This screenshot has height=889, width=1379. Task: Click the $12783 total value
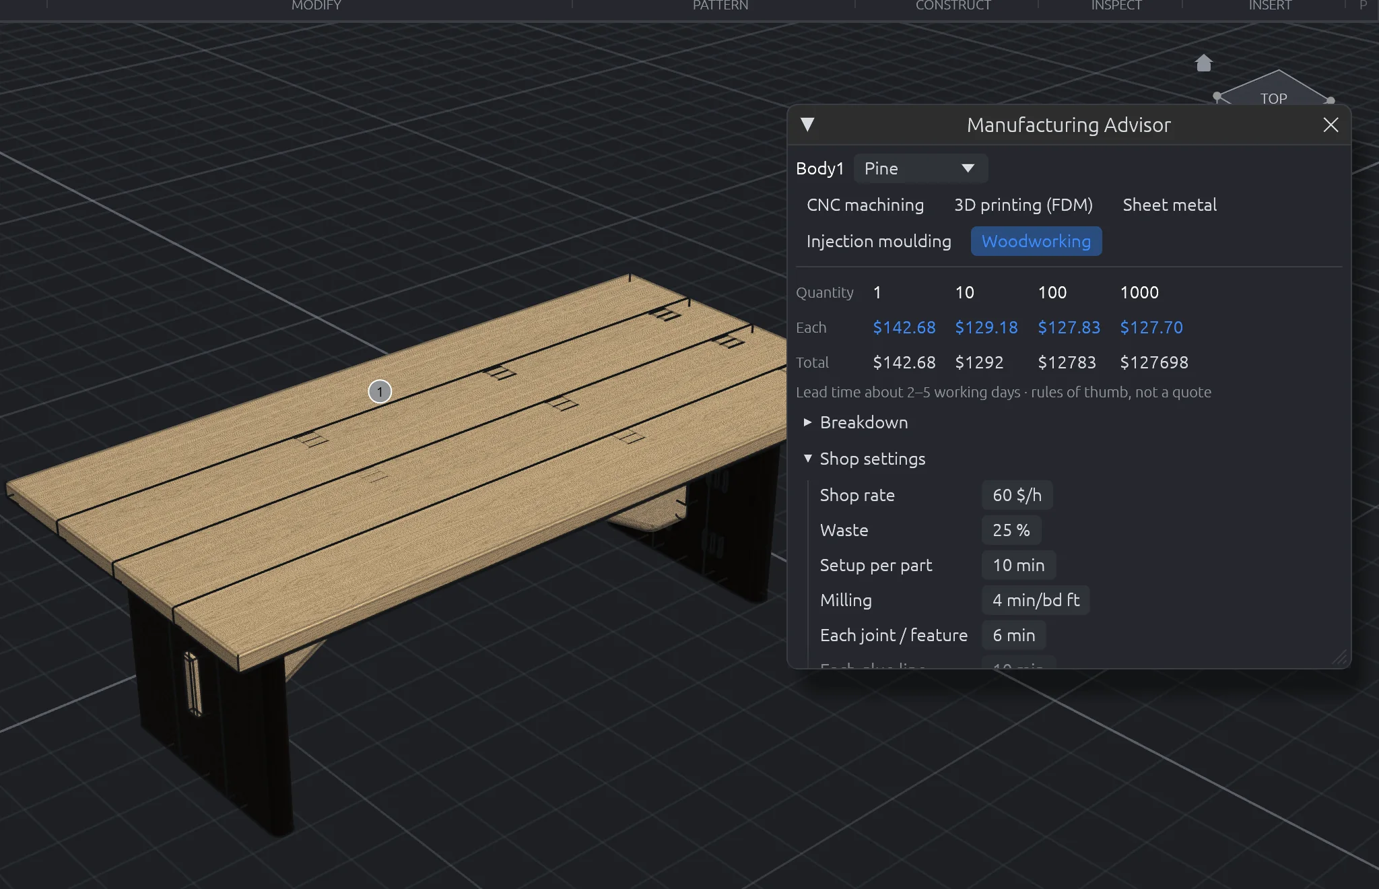click(x=1067, y=362)
